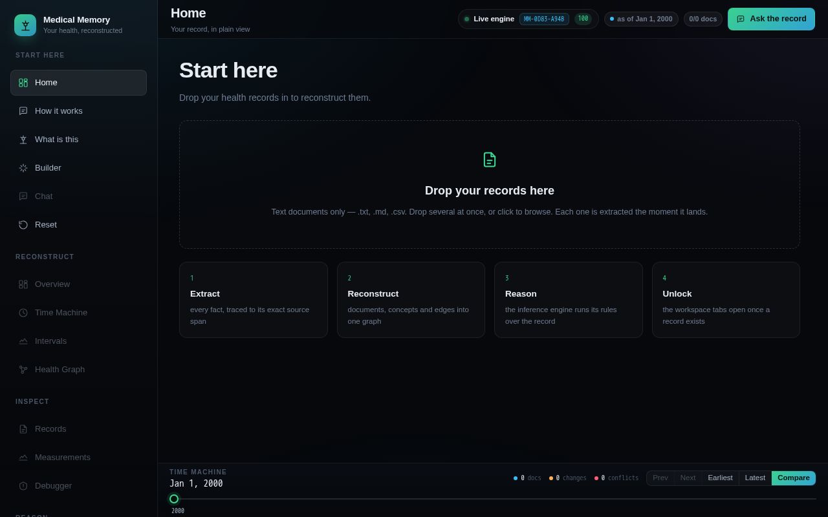The height and width of the screenshot is (517, 828).
Task: Click the 0/0 docs counter
Action: tap(703, 19)
